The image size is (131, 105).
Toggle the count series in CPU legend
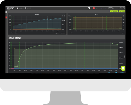(x=122, y=33)
